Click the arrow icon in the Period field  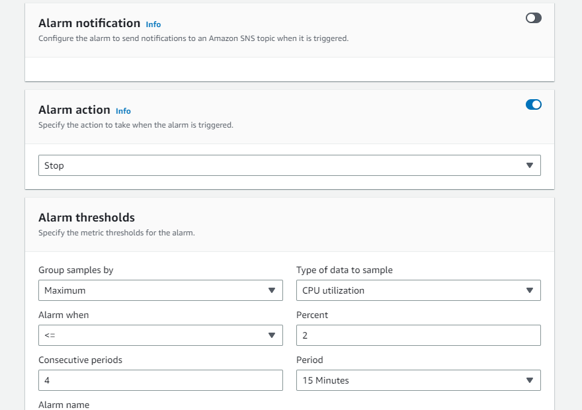click(x=529, y=380)
